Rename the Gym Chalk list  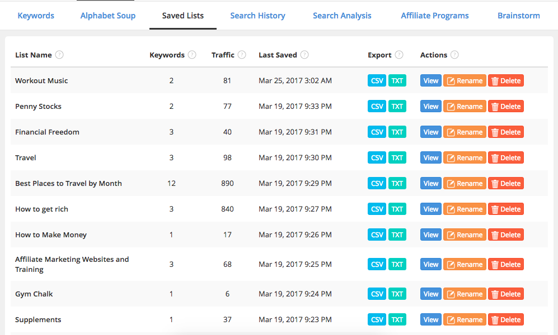coord(465,294)
